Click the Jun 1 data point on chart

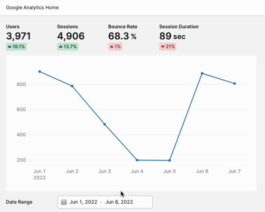40,71
